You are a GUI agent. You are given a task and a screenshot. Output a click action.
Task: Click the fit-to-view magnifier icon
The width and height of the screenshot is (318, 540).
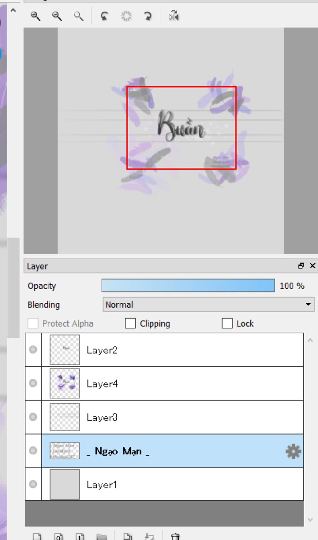click(79, 16)
